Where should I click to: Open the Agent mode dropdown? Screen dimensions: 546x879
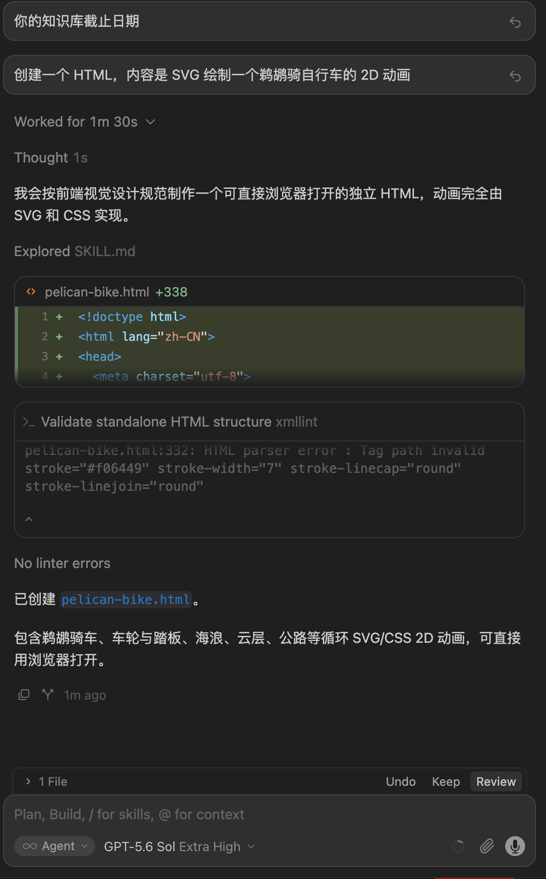(55, 846)
